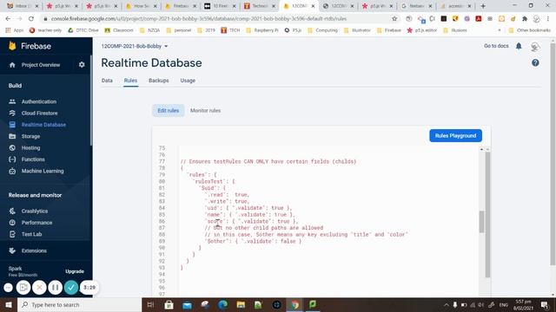This screenshot has width=556, height=312.
Task: Click Upgrade next to the Spark plan
Action: pyautogui.click(x=75, y=271)
